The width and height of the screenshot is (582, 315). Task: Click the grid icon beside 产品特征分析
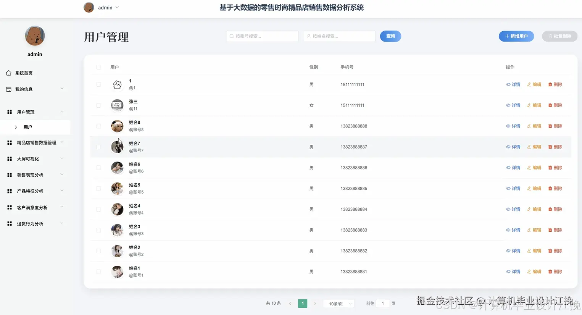10,191
